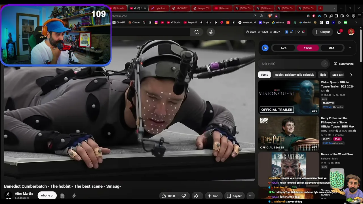Save the video with Kaydet

[234, 196]
